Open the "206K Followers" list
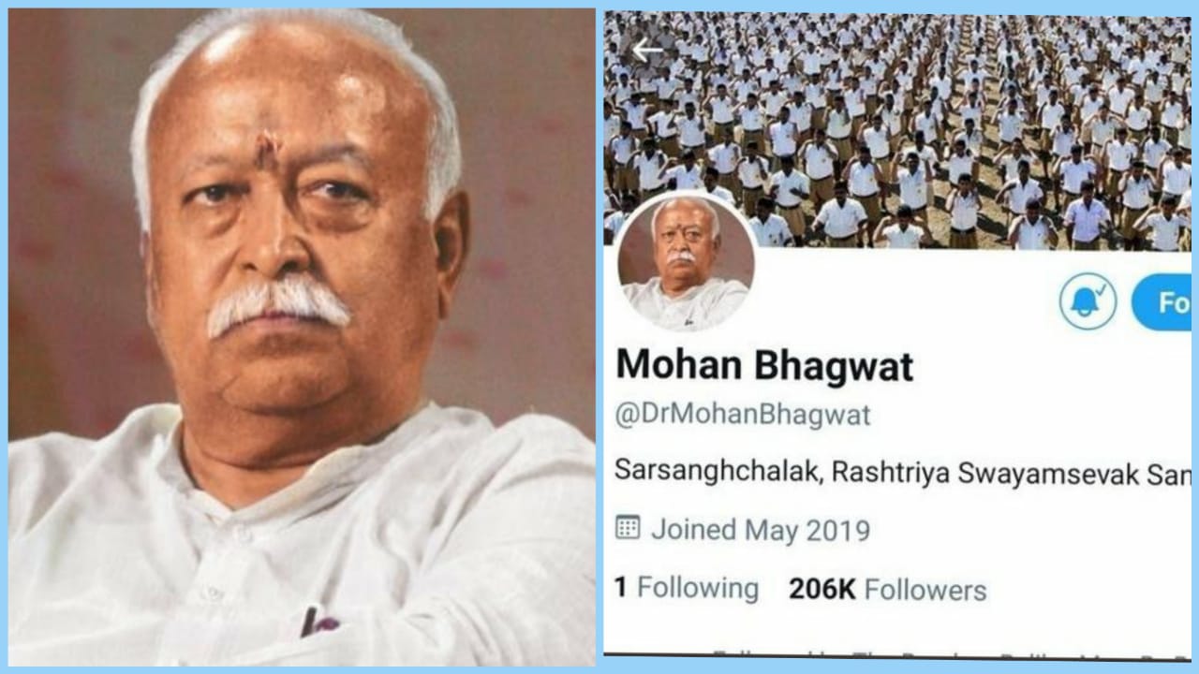The height and width of the screenshot is (674, 1199). tap(887, 589)
